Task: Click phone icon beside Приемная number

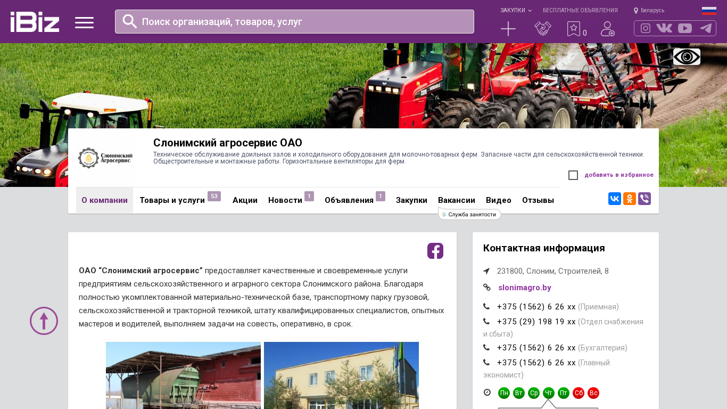Action: pos(486,307)
